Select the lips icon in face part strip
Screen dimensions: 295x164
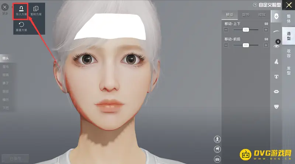276,92
